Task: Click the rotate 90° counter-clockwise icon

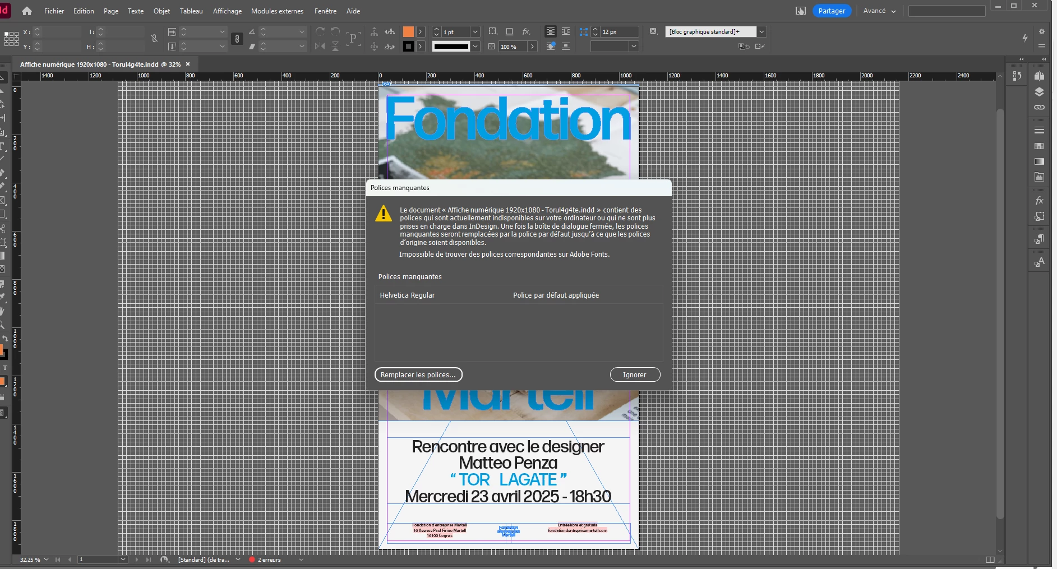Action: [x=335, y=31]
